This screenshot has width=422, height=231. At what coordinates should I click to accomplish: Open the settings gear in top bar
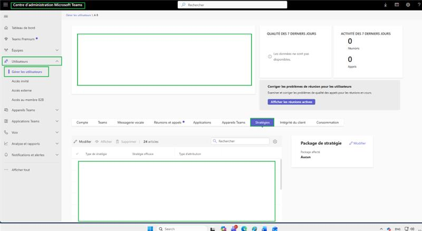408,5
